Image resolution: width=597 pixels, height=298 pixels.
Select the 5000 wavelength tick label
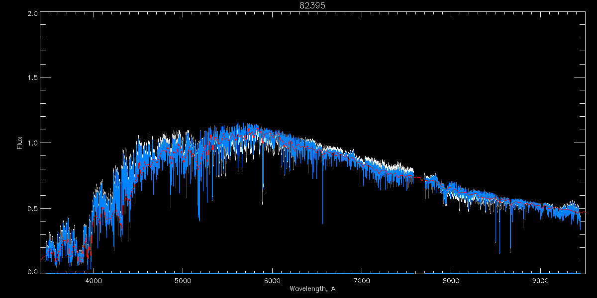(183, 280)
